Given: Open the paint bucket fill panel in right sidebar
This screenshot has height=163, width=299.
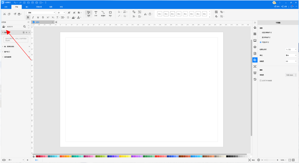Looking at the screenshot, I should click(x=255, y=27).
